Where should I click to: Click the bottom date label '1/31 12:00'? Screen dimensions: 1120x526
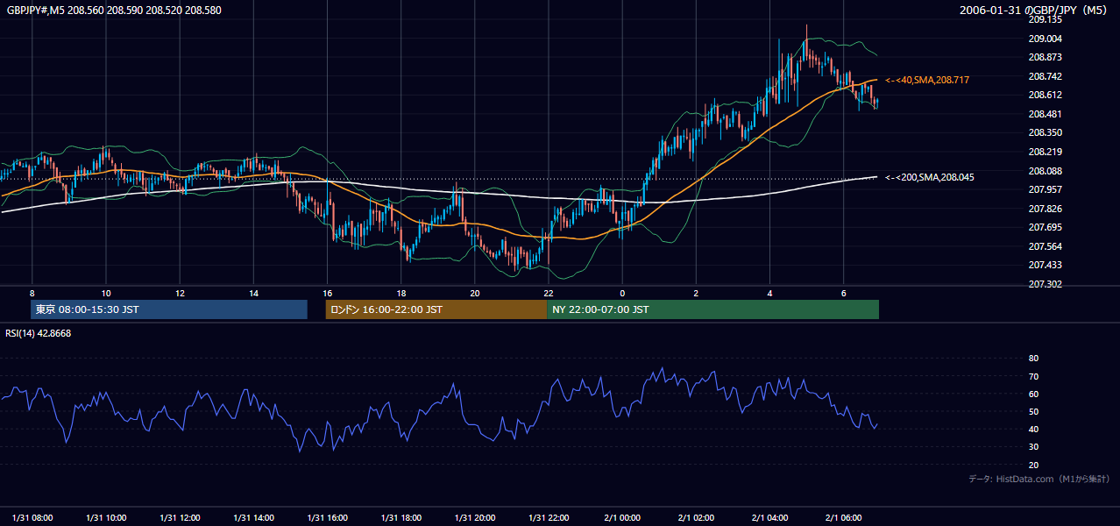180,516
